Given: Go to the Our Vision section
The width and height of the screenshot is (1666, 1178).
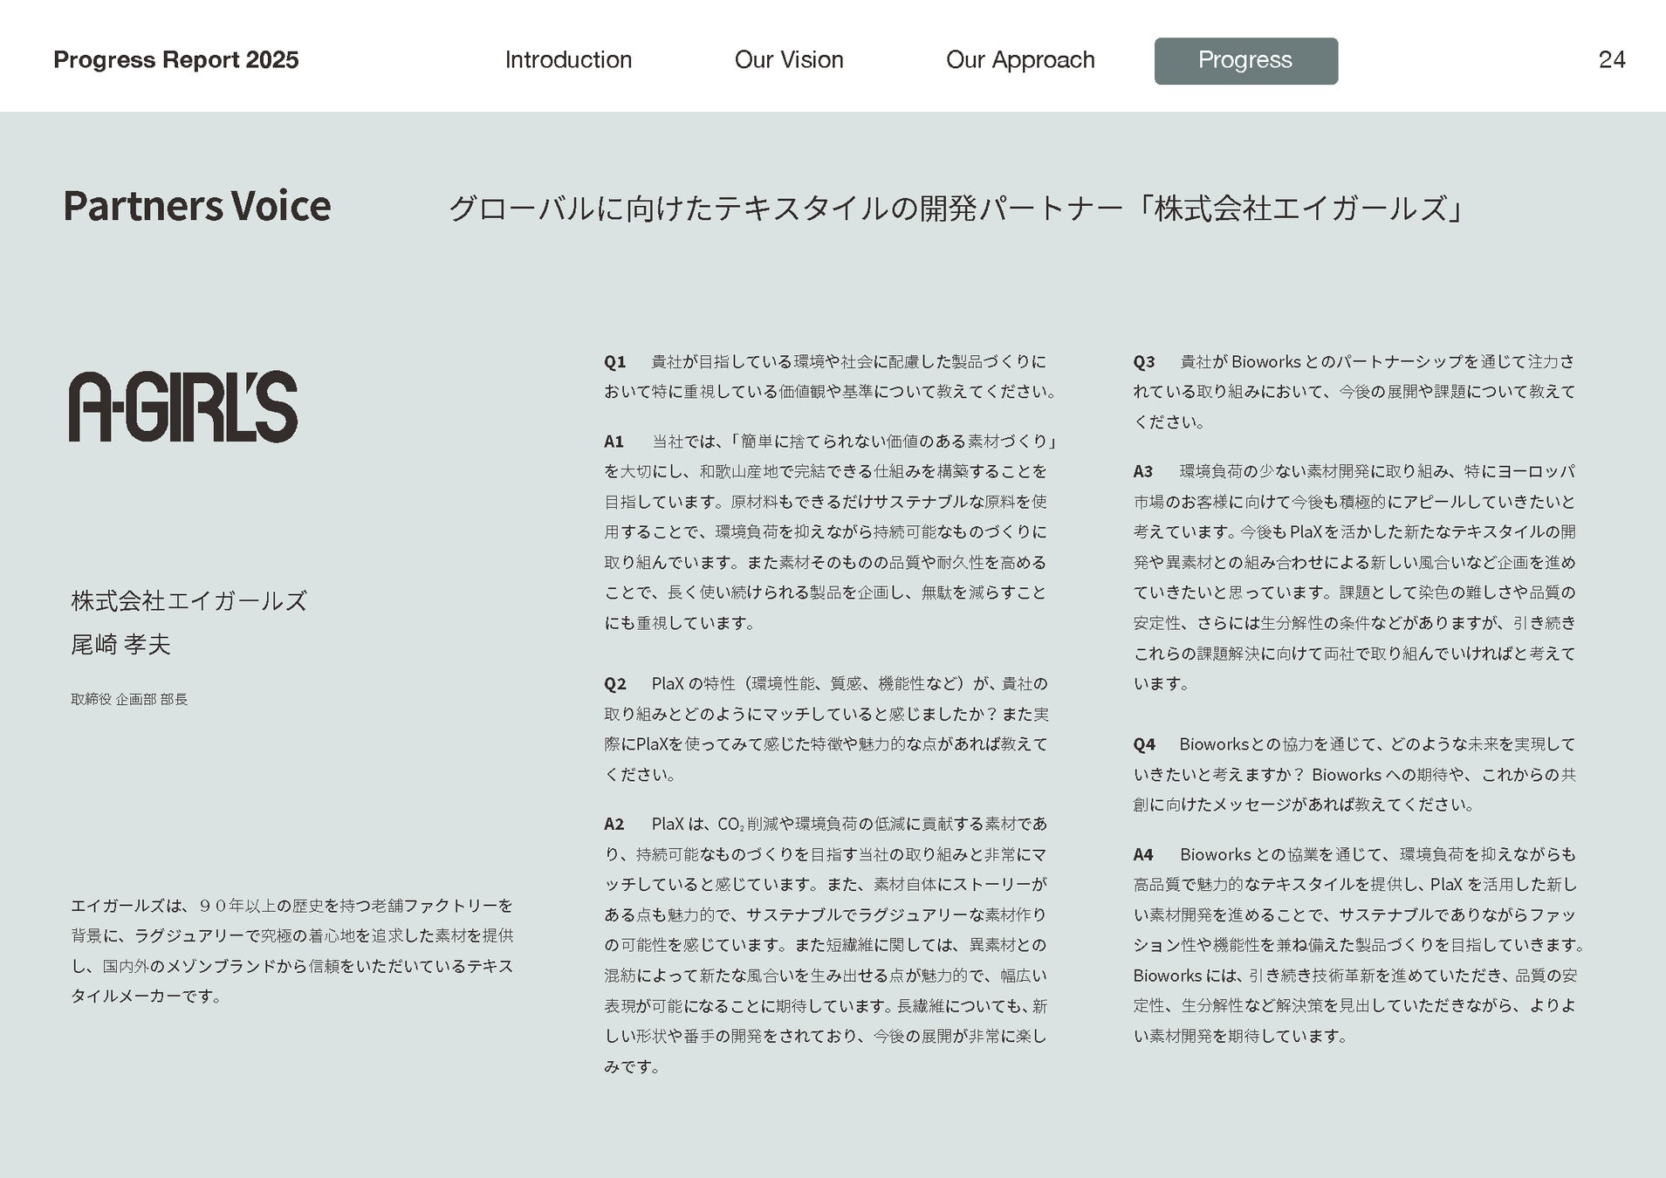Looking at the screenshot, I should [789, 60].
